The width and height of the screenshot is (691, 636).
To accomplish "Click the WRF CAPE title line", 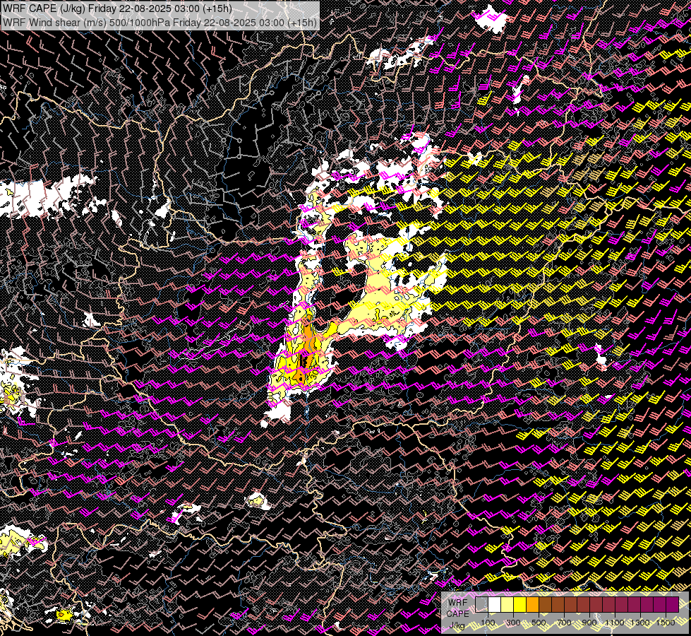I will (116, 8).
